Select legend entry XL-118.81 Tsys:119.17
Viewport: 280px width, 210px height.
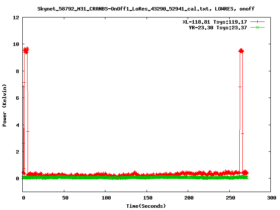coord(215,22)
